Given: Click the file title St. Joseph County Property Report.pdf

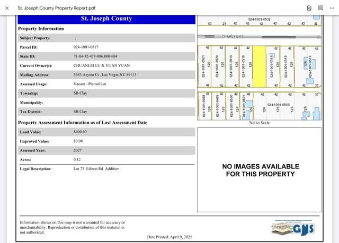Looking at the screenshot, I should click(57, 8).
